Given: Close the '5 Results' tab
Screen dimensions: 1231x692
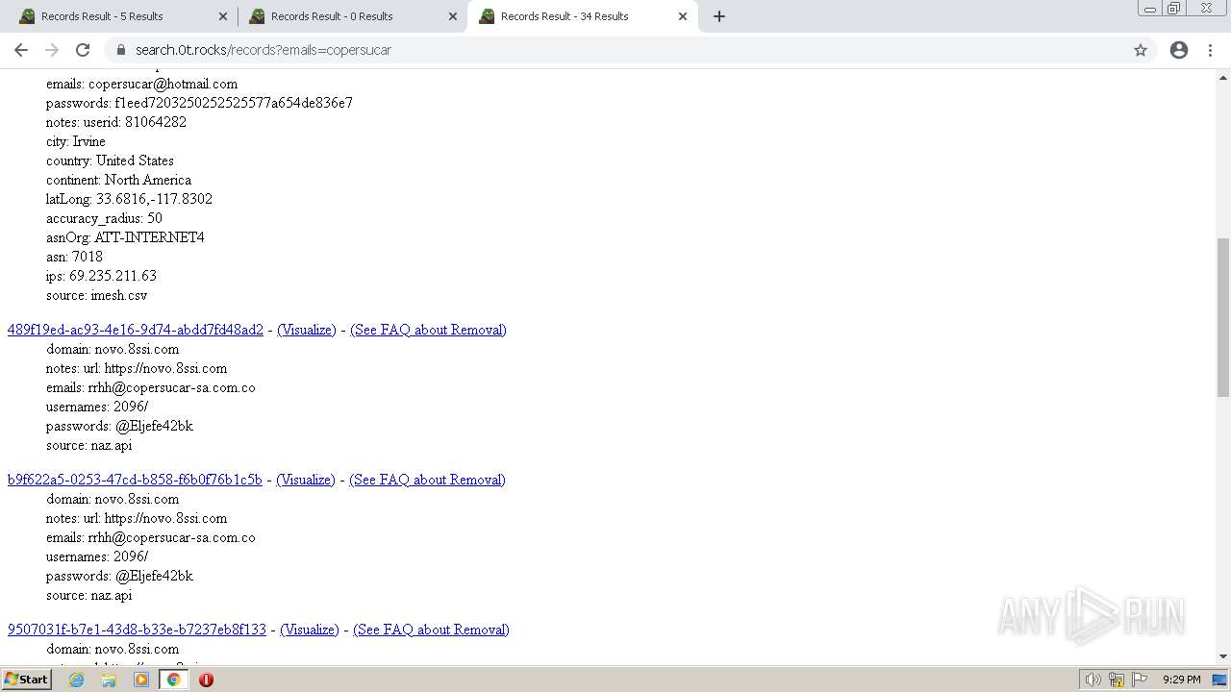Looking at the screenshot, I should (x=222, y=16).
